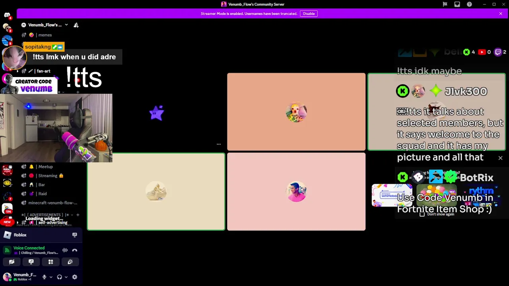Select the server icon with badge 7

(x=7, y=196)
